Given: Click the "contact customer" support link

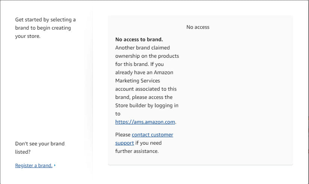Looking at the screenshot, I should [152, 135].
